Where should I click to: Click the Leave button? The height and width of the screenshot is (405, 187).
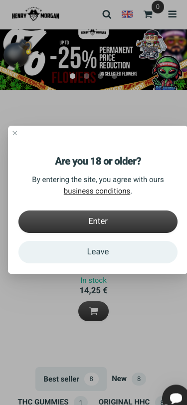click(98, 252)
